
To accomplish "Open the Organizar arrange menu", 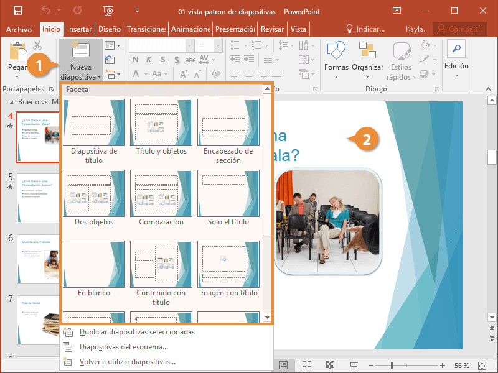I will [367, 60].
